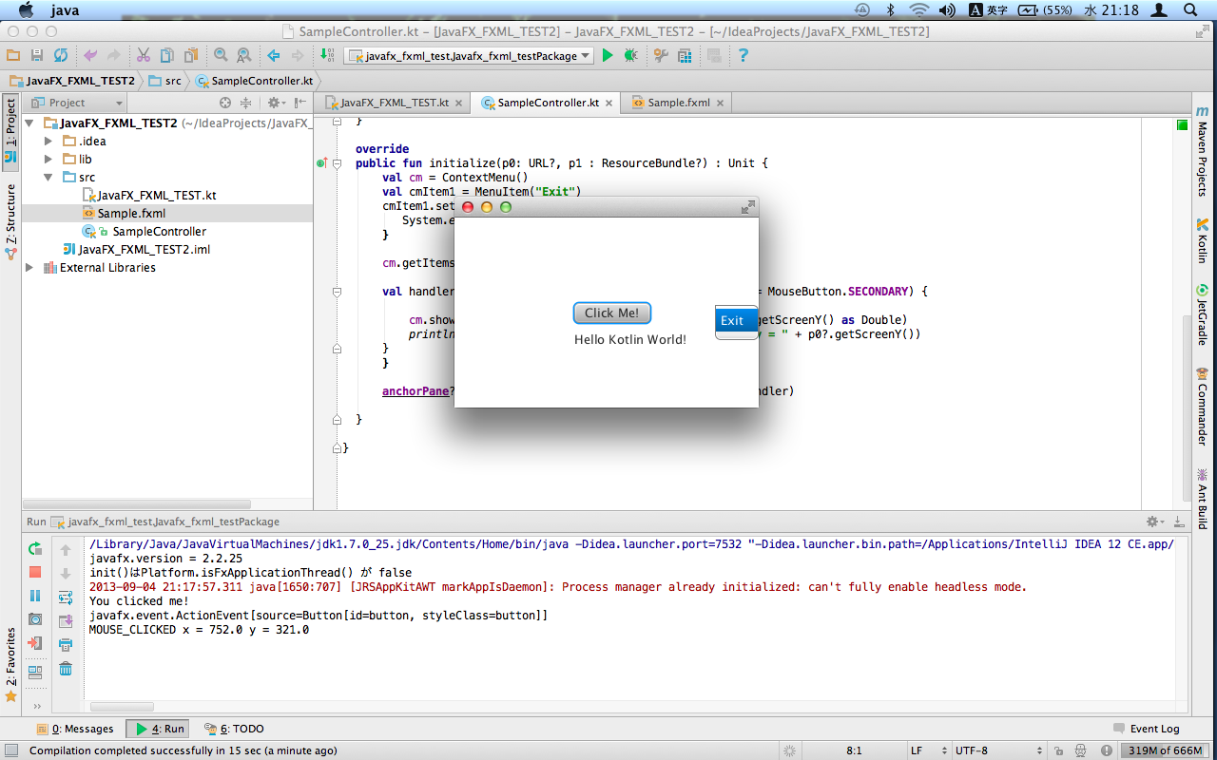1217x760 pixels.
Task: Click scroll-from-source target icon in Project panel
Action: point(225,103)
